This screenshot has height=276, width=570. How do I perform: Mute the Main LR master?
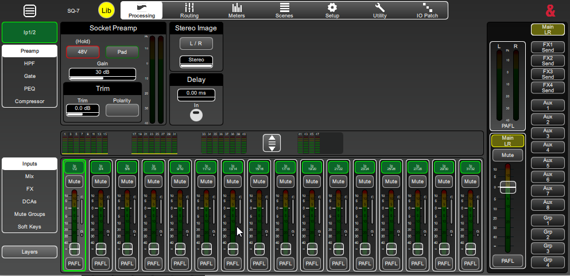coord(507,155)
